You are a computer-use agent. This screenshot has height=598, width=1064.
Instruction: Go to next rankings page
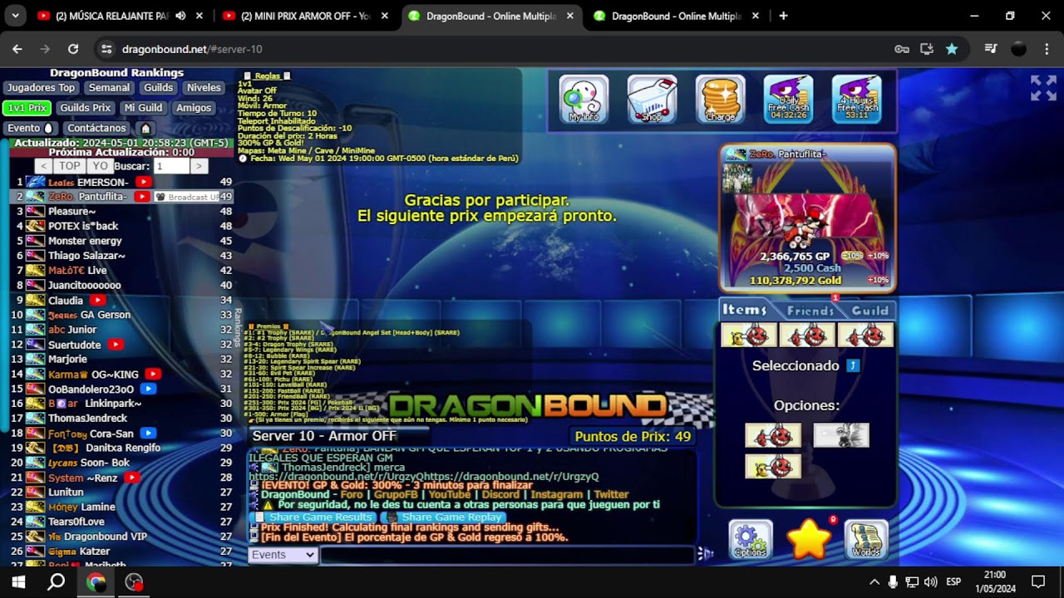click(198, 166)
